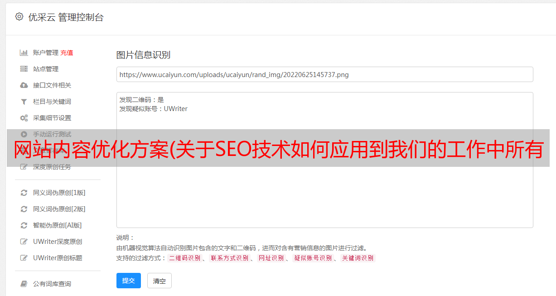Click the 清空 clear button
This screenshot has height=296, width=556.
(x=160, y=281)
